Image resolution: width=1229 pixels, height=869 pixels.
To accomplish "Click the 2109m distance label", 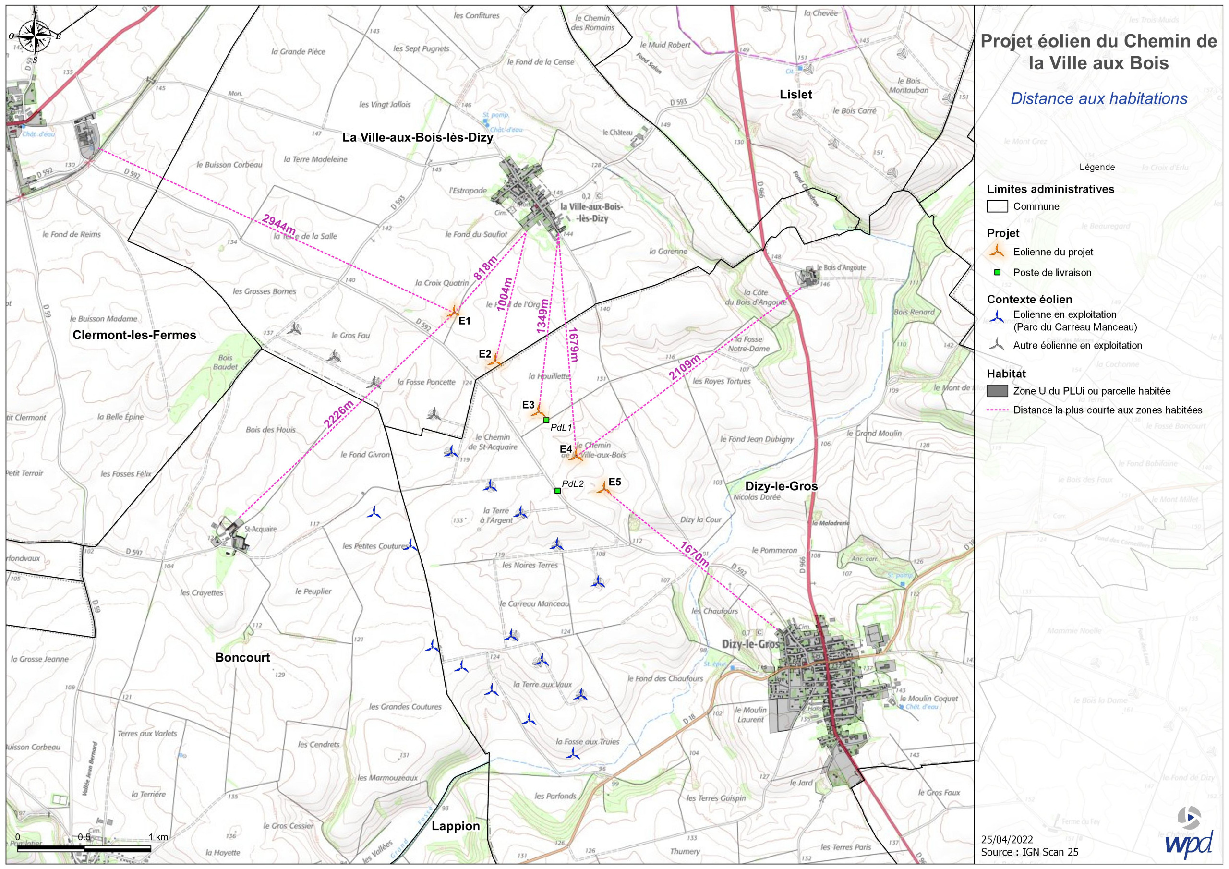I will (684, 368).
